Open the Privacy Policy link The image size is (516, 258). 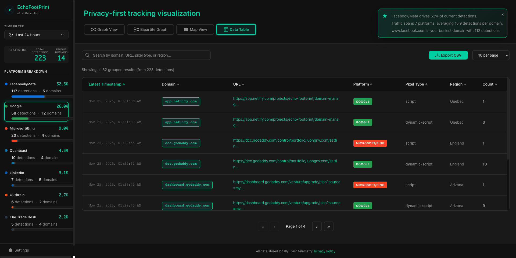tap(325, 251)
